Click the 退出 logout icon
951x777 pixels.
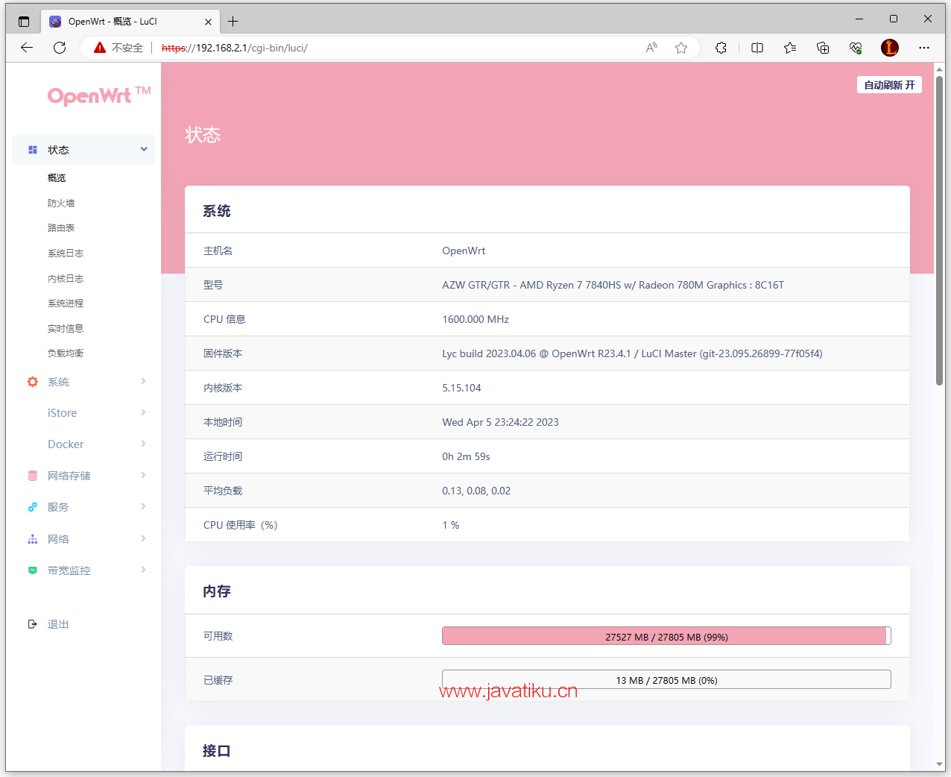(x=33, y=624)
